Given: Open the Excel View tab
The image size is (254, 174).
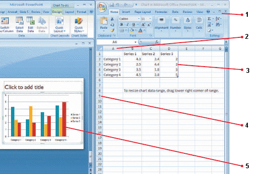Looking at the screenshot, I should (x=199, y=12).
